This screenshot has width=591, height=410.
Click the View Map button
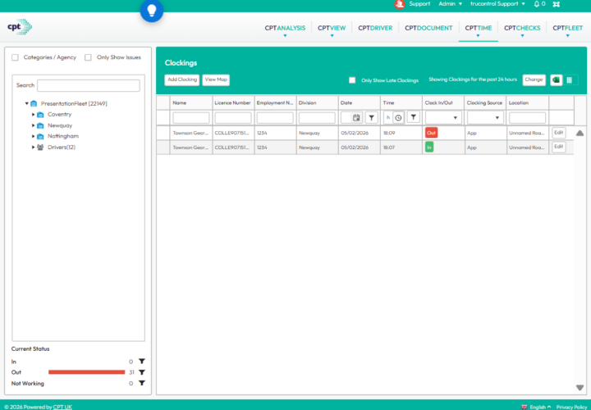[x=216, y=80]
